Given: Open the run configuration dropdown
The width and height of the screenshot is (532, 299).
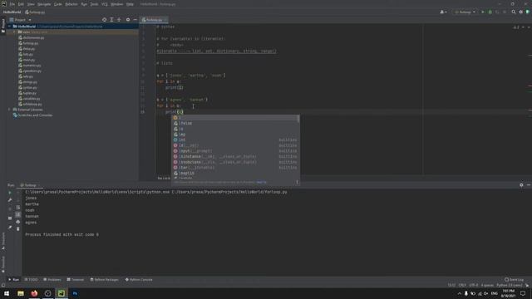Looking at the screenshot, I should [x=465, y=12].
